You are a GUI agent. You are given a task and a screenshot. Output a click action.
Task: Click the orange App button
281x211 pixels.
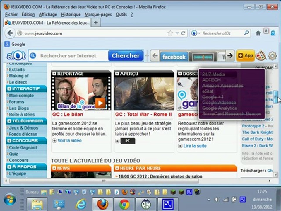click(245, 56)
